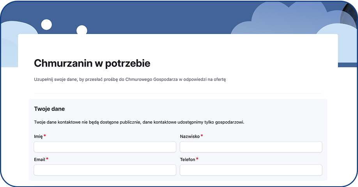
Task: Click the "Imię" field label
Action: [38, 136]
